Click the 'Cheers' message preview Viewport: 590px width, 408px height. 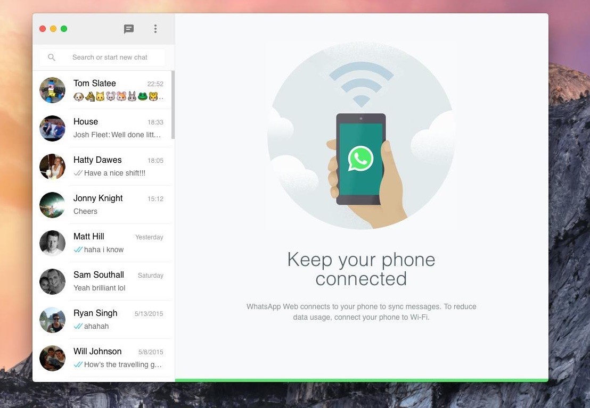tap(85, 211)
